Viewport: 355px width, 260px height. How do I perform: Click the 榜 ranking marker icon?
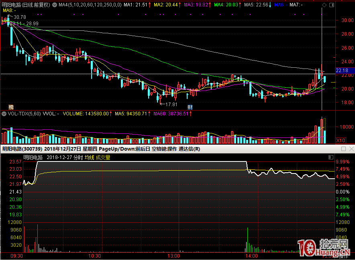pos(11,107)
